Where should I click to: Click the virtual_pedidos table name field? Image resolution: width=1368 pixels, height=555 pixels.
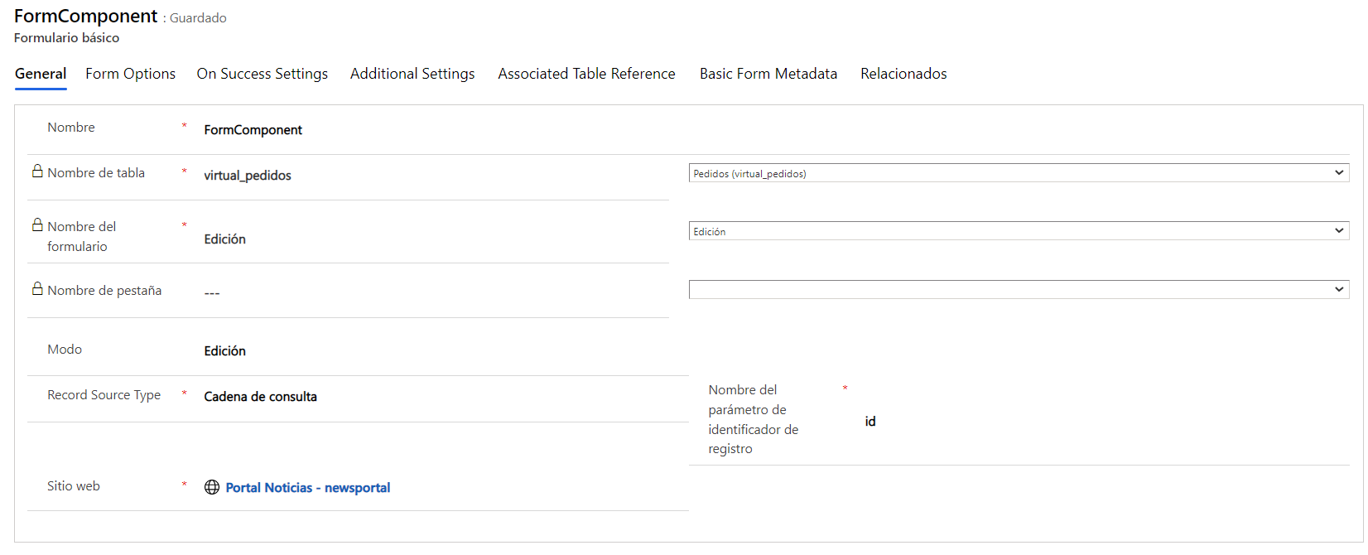coord(248,176)
